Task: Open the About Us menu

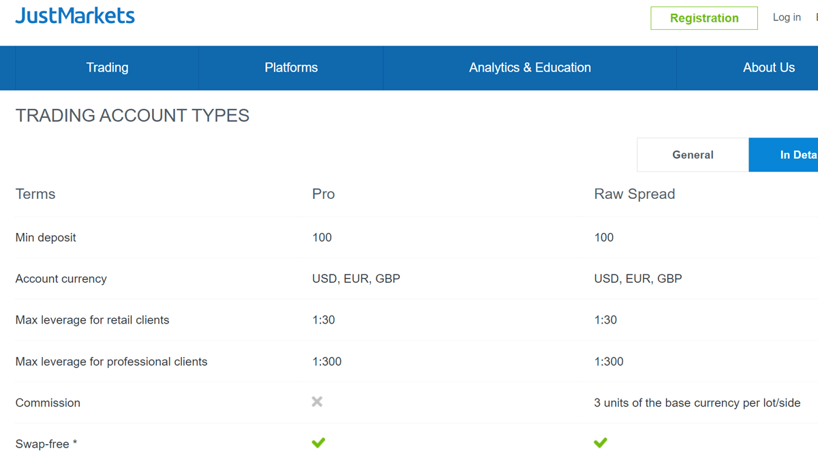Action: coord(768,67)
